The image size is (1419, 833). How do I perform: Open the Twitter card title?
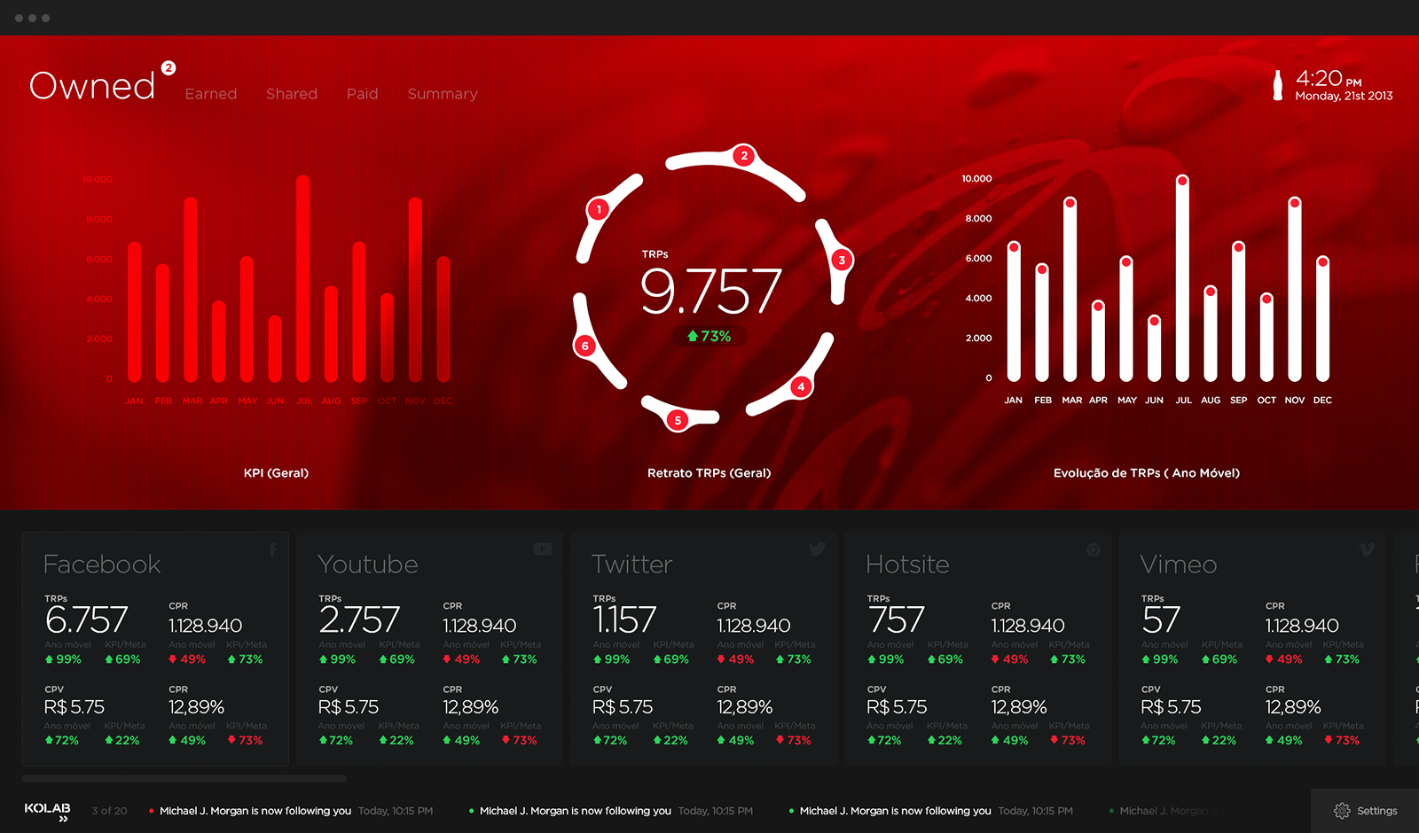pos(632,564)
